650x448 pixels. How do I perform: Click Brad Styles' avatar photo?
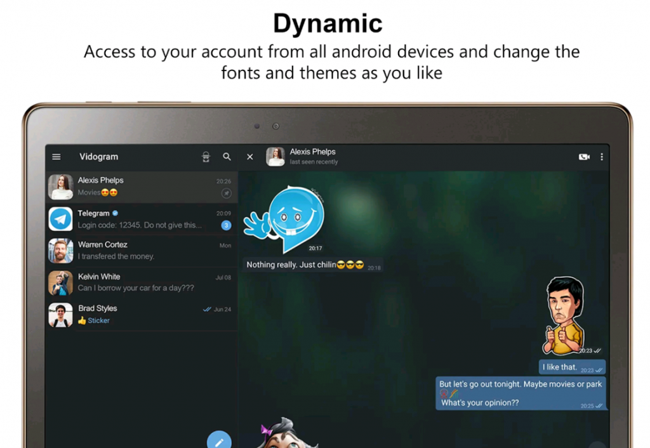coord(60,315)
